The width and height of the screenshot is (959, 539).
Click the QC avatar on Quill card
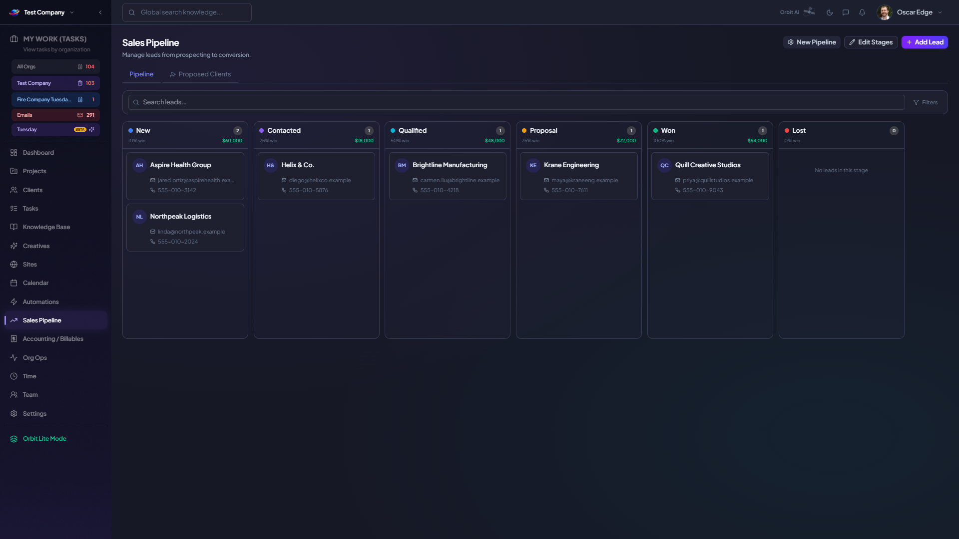pos(664,165)
